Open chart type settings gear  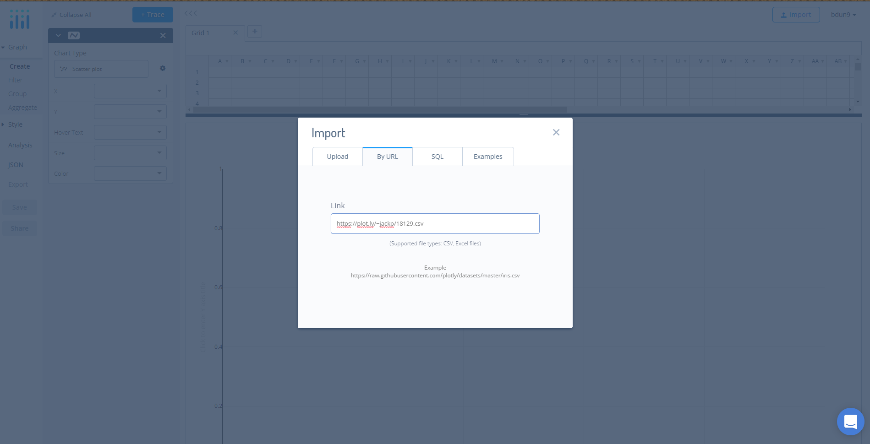[163, 68]
